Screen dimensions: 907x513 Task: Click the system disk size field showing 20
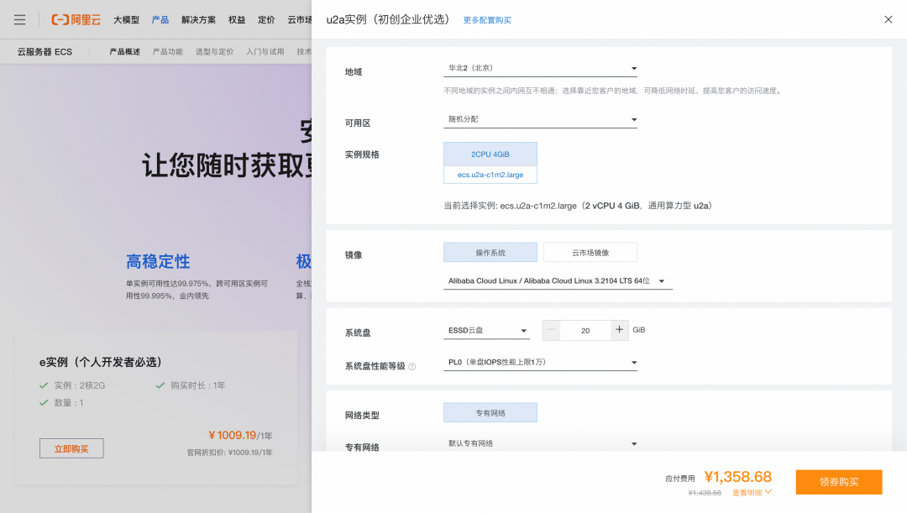[585, 330]
